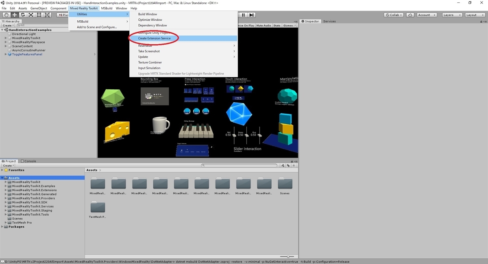
Task: Select the combined Transform tool
Action: (47, 15)
